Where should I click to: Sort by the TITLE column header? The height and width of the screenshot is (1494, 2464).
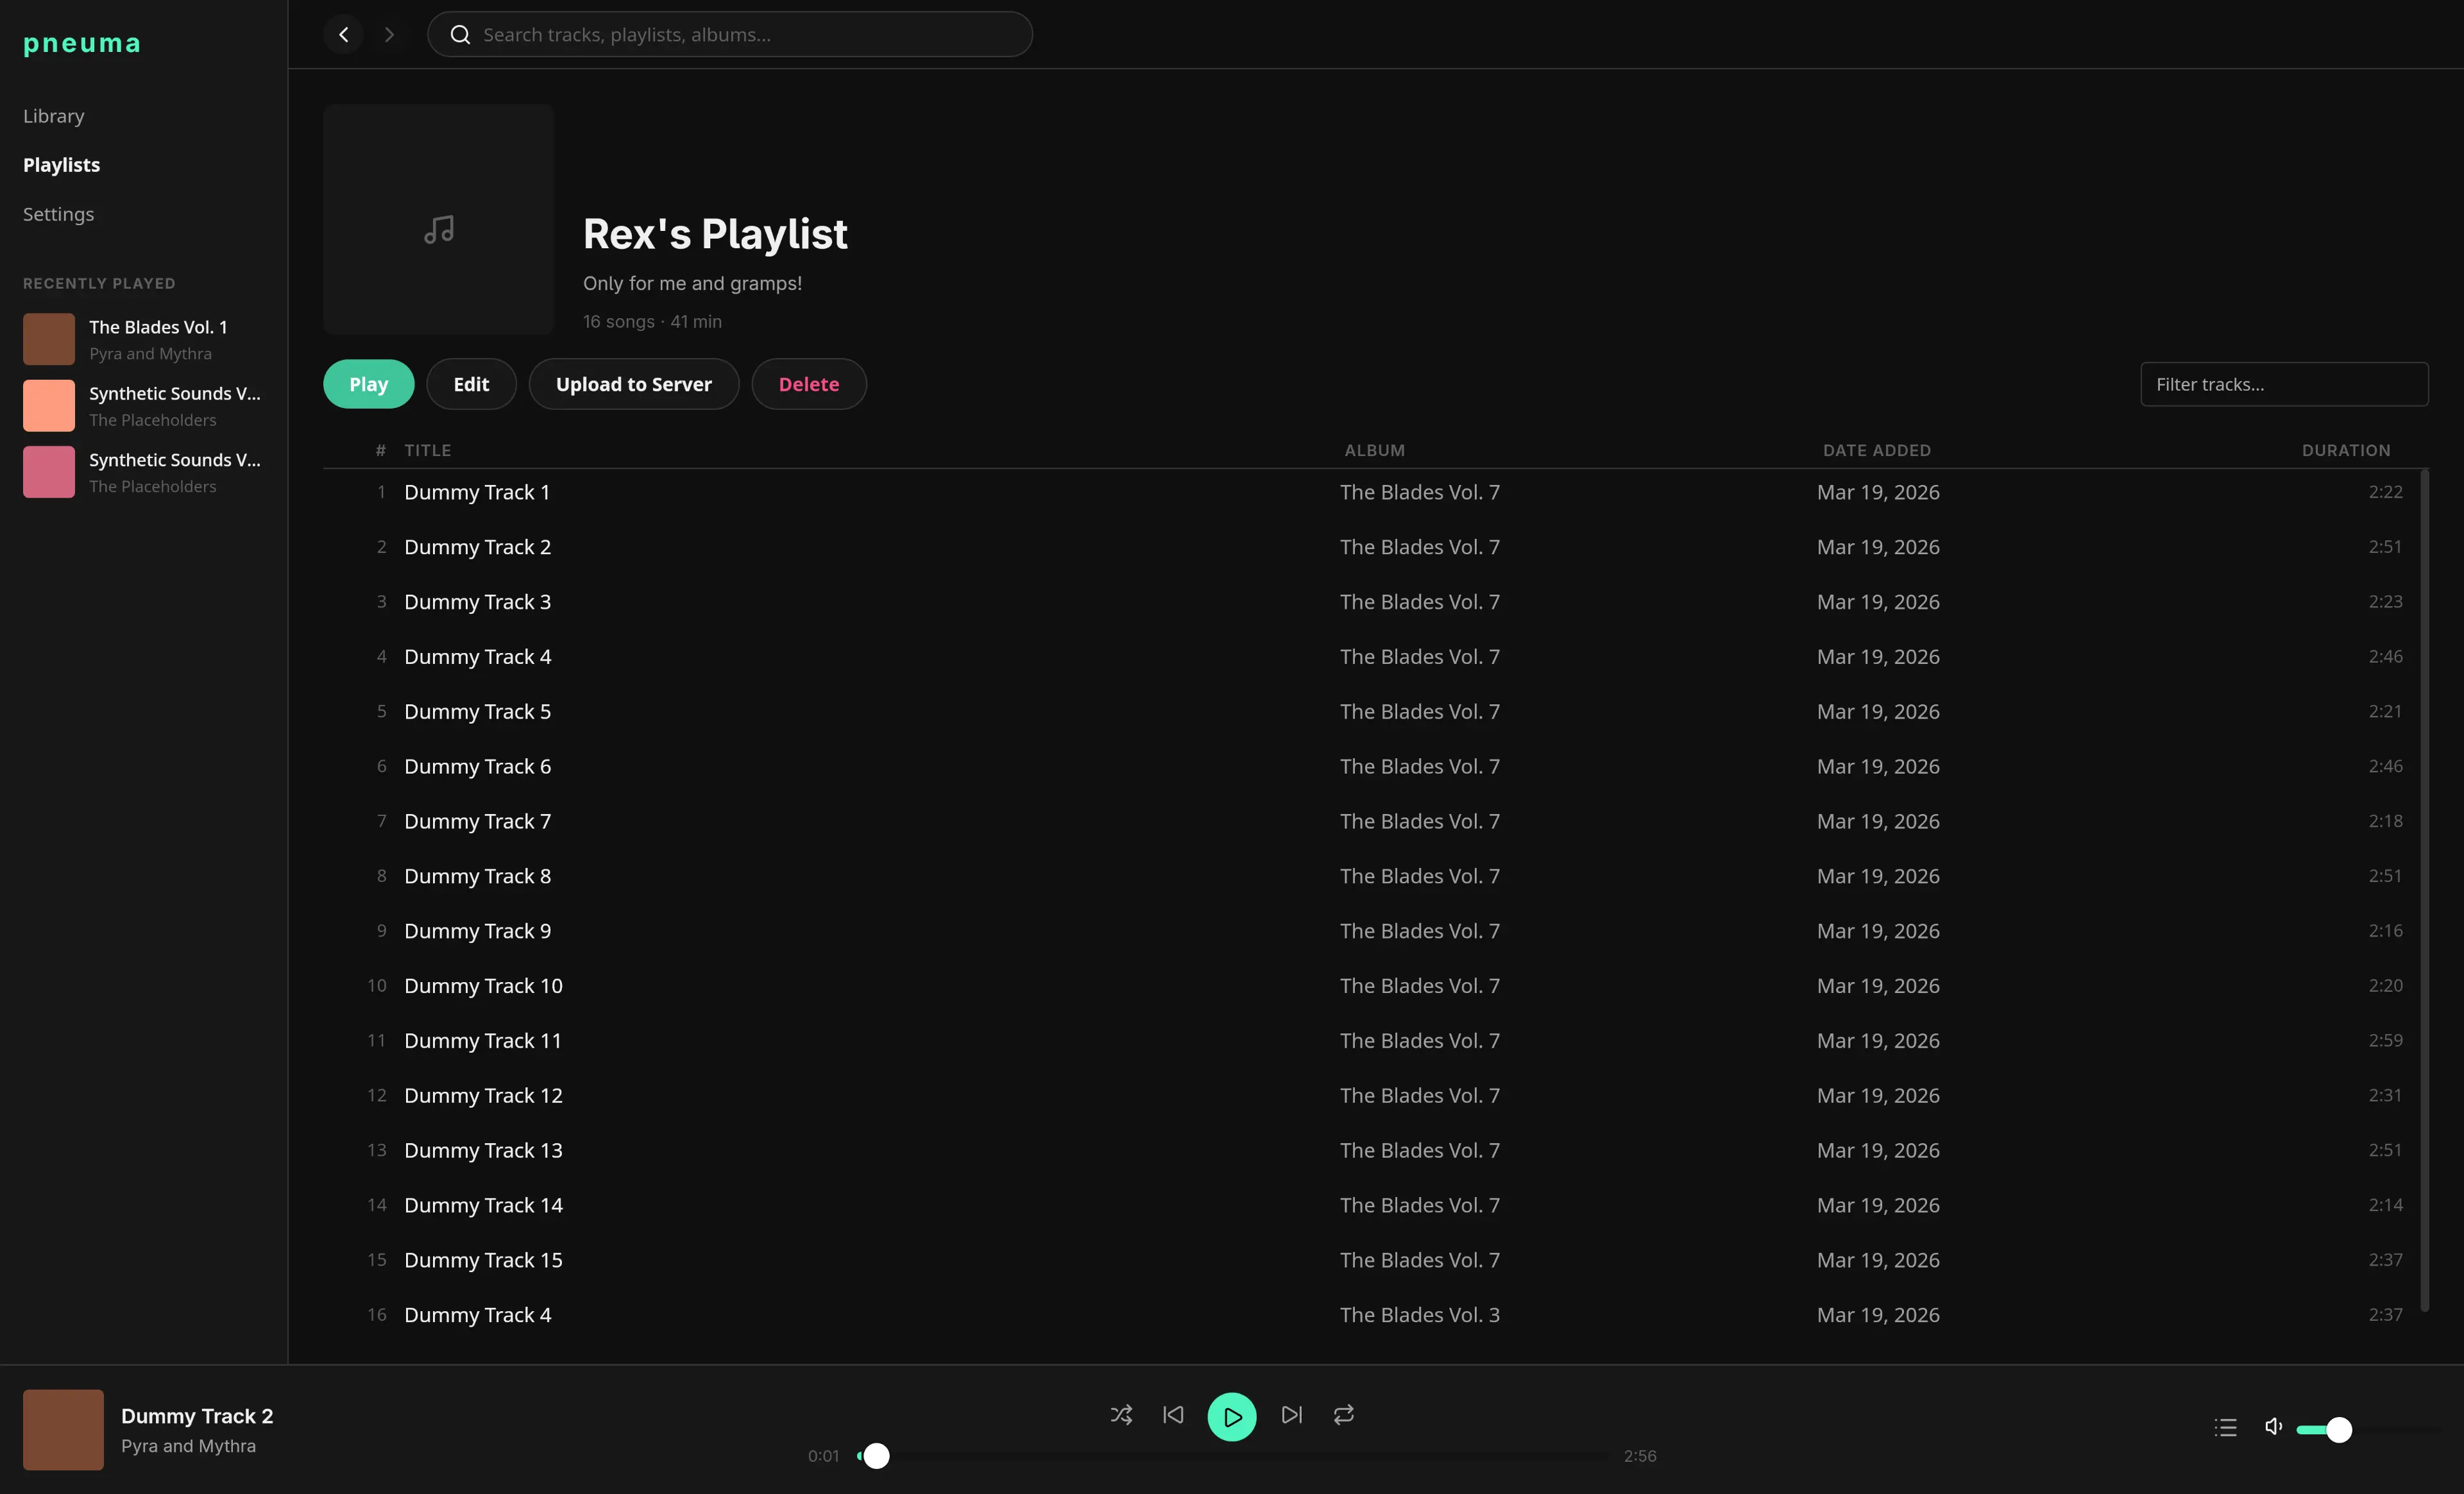pyautogui.click(x=428, y=450)
